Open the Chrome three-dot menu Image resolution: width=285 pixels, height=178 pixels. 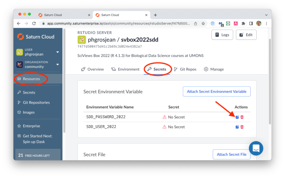click(266, 23)
